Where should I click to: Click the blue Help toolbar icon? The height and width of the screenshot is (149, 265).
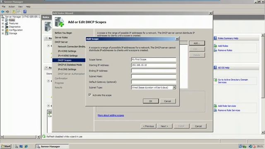(x=25, y=12)
